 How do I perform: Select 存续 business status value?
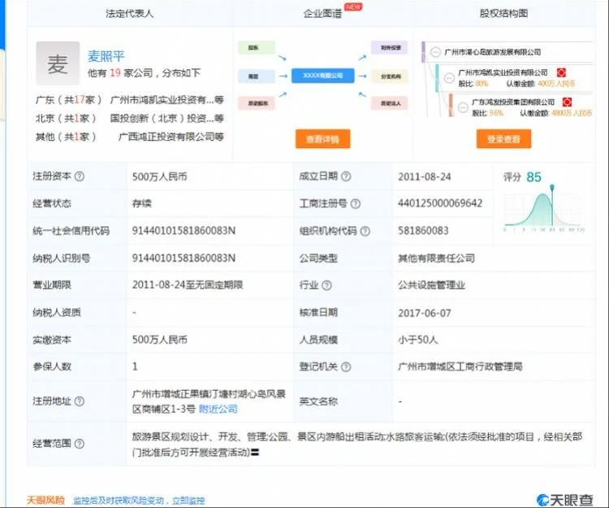click(x=142, y=203)
